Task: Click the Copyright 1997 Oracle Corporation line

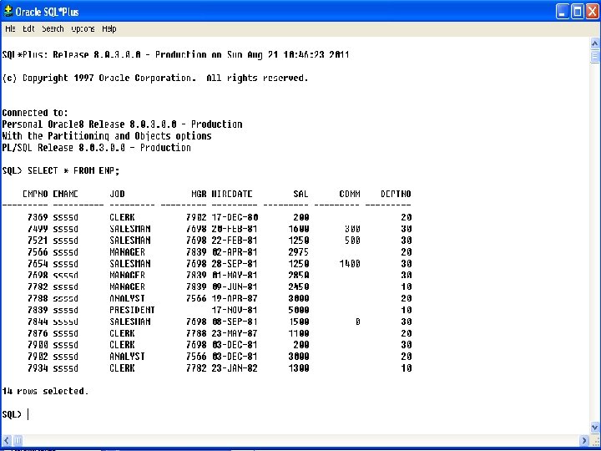Action: [155, 78]
